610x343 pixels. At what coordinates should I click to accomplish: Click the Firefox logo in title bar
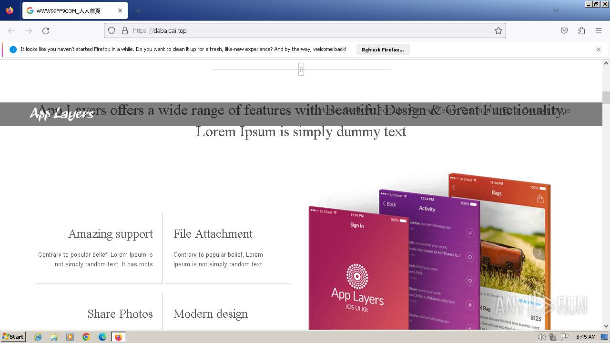[10, 10]
